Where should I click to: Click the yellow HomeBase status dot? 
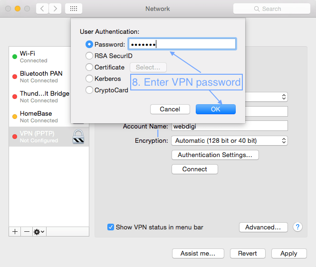coord(15,117)
